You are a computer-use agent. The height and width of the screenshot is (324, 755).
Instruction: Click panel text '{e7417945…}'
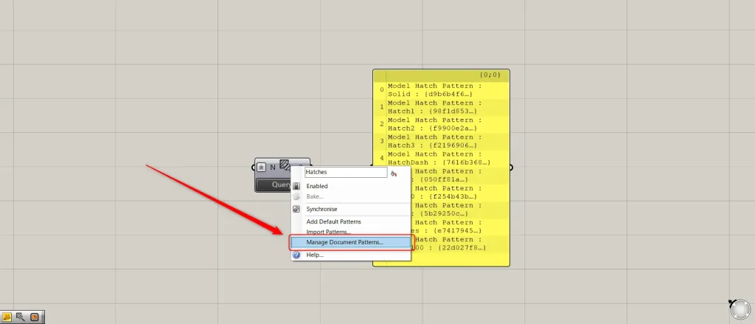point(456,230)
